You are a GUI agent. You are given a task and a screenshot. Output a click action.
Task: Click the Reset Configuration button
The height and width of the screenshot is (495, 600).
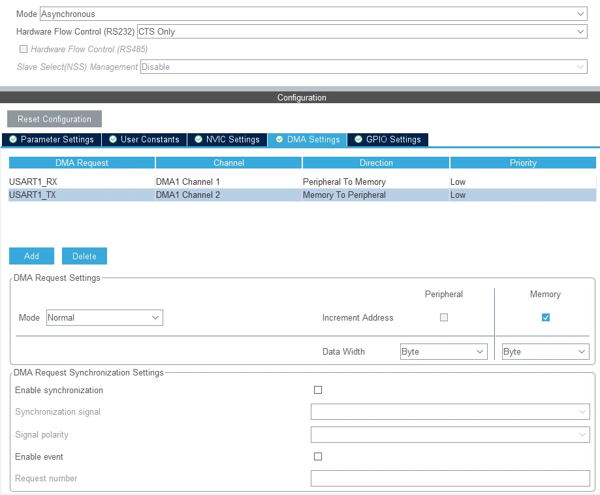[54, 119]
